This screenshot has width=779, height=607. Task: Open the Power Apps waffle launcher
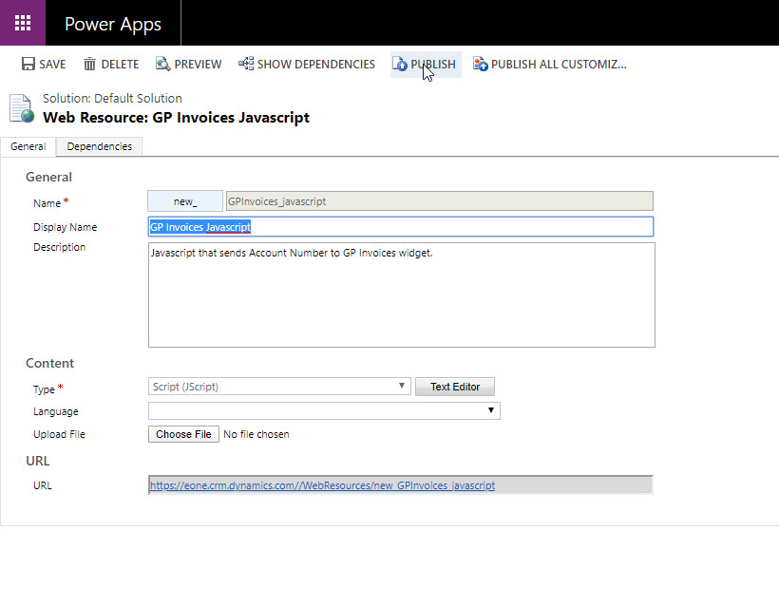[x=23, y=23]
